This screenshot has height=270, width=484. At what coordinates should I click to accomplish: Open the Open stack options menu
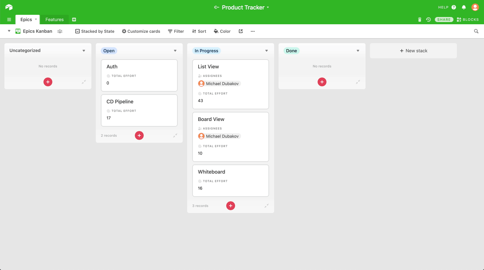point(175,50)
